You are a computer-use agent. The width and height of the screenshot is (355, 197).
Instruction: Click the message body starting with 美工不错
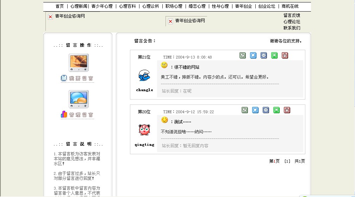point(214,77)
